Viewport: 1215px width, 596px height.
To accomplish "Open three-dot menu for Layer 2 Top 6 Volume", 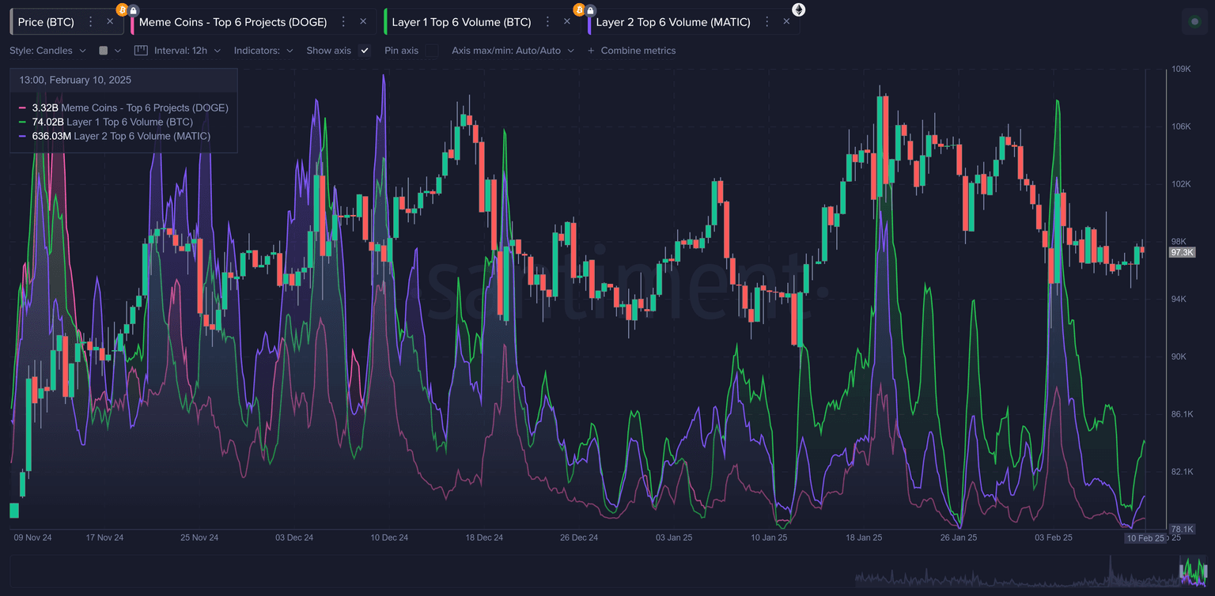I will [767, 22].
